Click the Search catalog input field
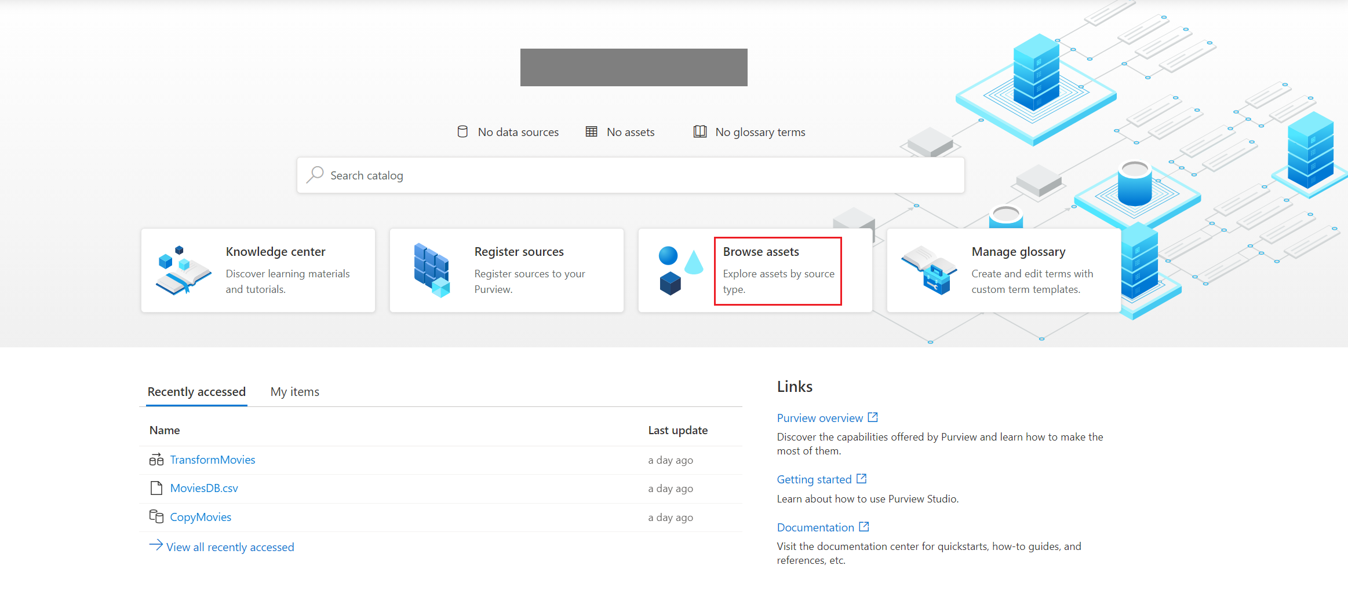 tap(631, 175)
